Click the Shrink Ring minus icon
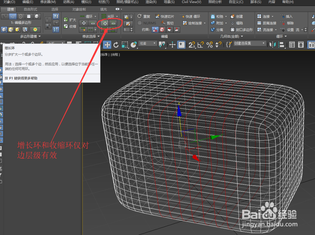 click(113, 23)
